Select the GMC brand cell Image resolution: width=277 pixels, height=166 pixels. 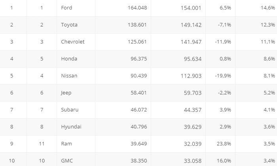click(67, 161)
